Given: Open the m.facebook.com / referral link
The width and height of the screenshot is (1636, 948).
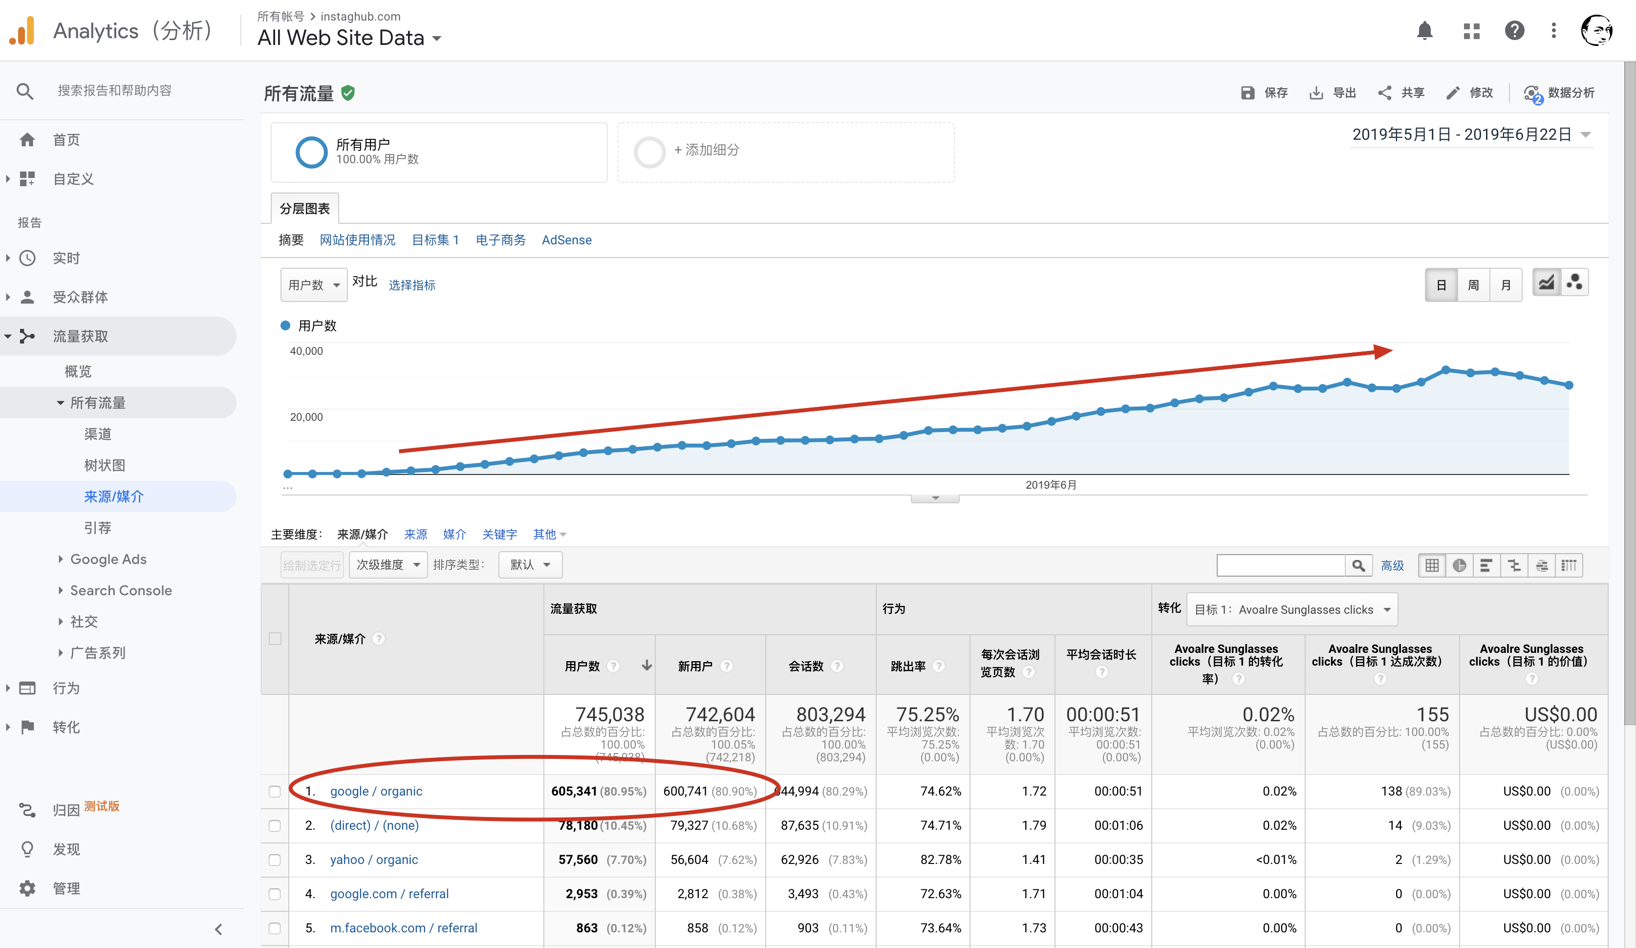Looking at the screenshot, I should [403, 927].
